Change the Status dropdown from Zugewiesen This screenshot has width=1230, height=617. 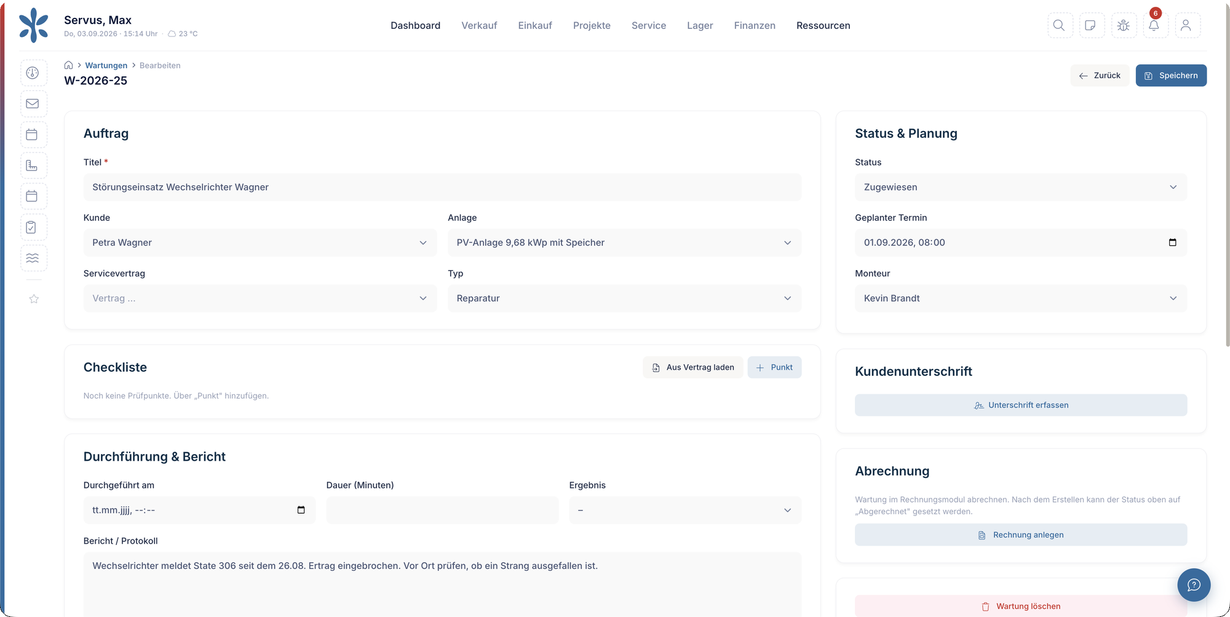[x=1021, y=187]
